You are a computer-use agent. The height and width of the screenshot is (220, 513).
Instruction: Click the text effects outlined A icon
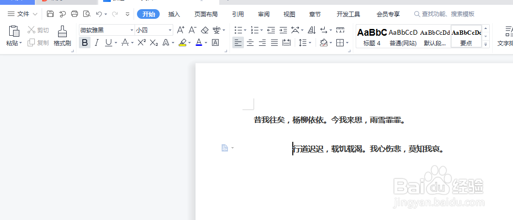click(166, 42)
